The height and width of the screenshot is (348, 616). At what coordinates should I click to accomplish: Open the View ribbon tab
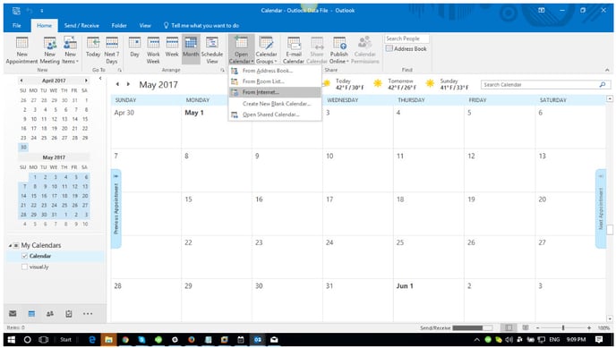click(x=145, y=26)
